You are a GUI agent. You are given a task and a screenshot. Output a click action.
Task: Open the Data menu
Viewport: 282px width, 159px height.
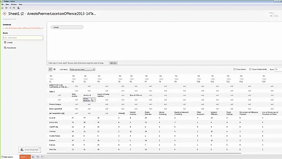click(7, 5)
